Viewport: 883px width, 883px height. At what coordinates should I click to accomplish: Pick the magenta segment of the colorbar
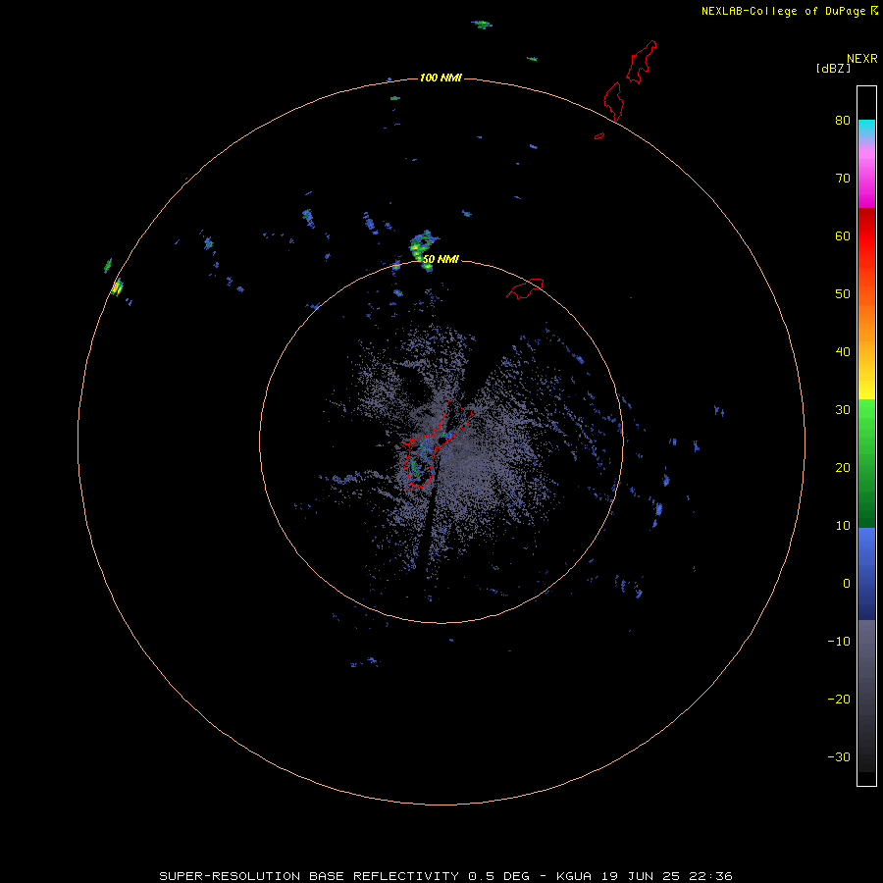[x=866, y=181]
